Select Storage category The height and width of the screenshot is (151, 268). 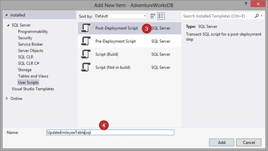[x=25, y=70]
